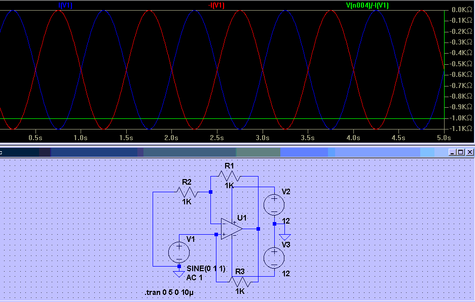Click the junction node between V2 and V3
This screenshot has height=302, width=475.
click(274, 224)
